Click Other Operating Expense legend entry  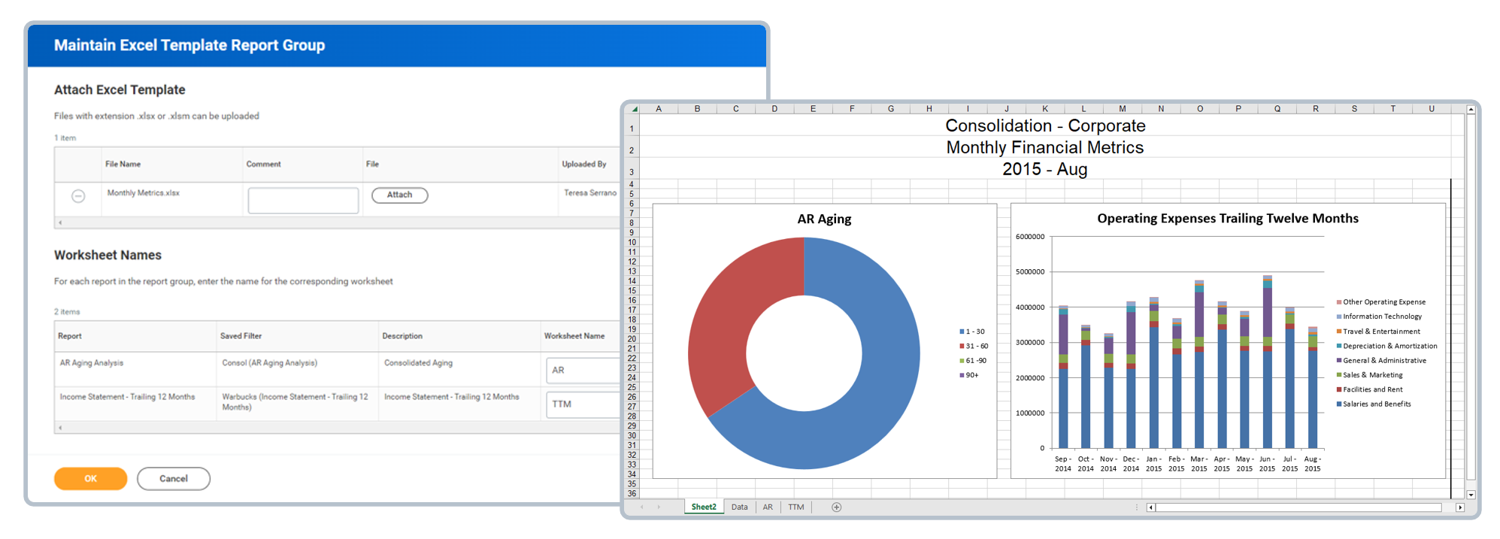click(x=1381, y=302)
